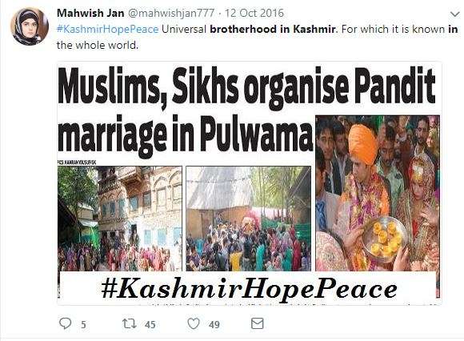Click the middle wedding procession photo
464x341 pixels.
[248, 219]
